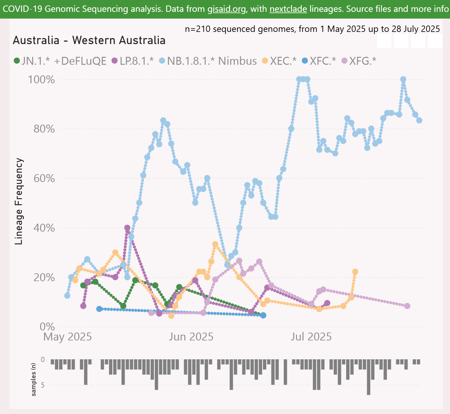Click the final XFC data point
The height and width of the screenshot is (414, 450).
click(263, 315)
